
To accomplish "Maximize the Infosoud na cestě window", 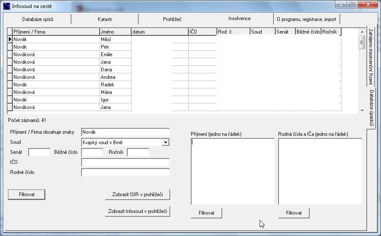I will [352, 5].
